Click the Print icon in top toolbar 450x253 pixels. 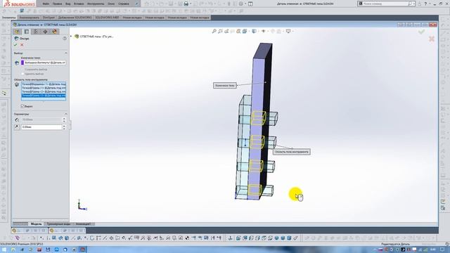(186, 4)
